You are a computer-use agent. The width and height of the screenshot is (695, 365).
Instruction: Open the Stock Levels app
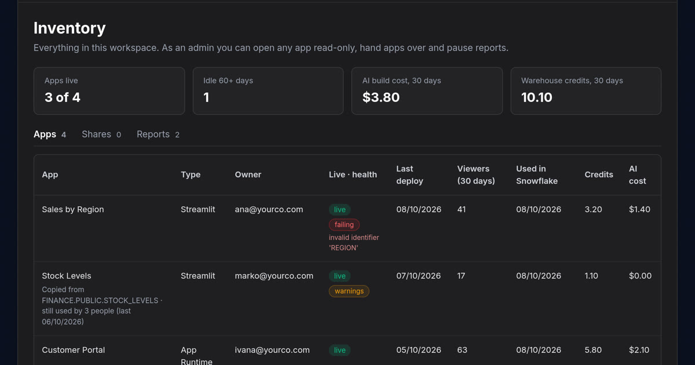click(x=67, y=276)
